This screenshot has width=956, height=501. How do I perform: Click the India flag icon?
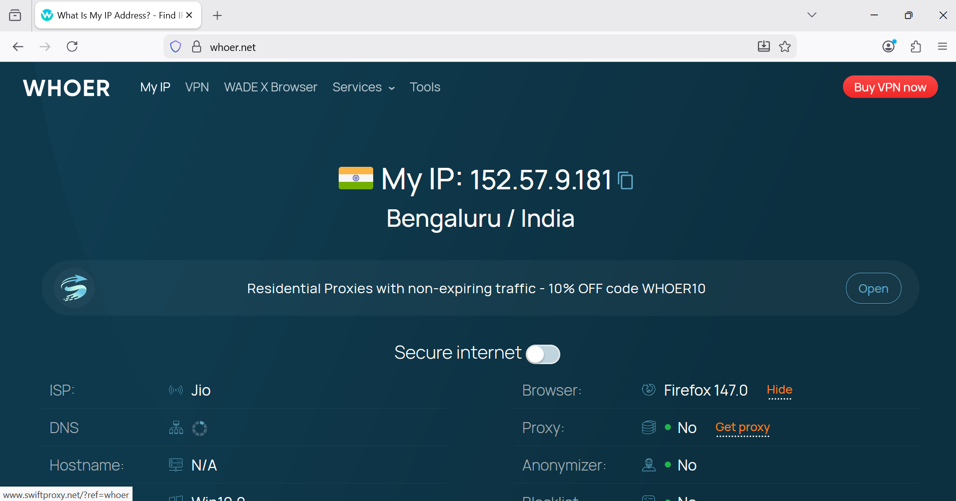click(x=356, y=178)
